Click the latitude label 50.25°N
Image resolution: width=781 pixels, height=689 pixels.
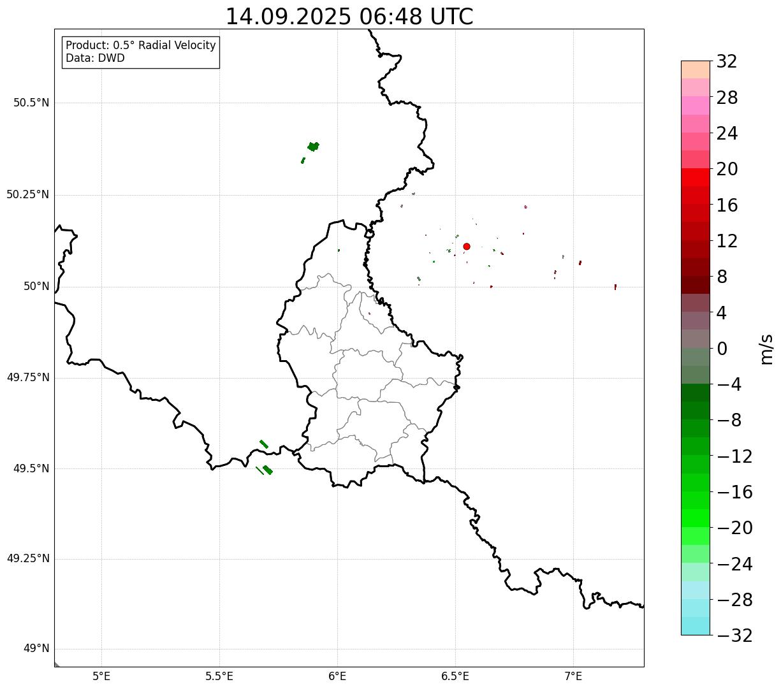click(x=28, y=194)
